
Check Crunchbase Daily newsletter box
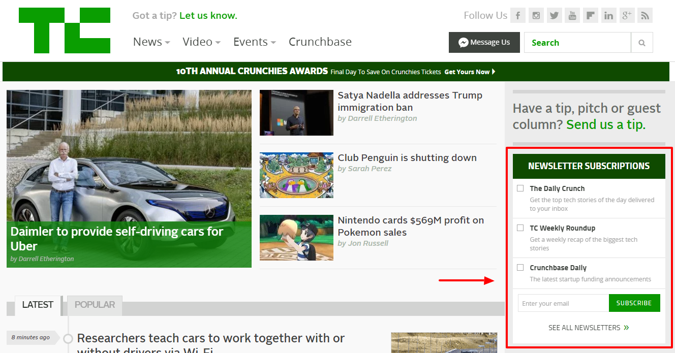click(x=520, y=267)
